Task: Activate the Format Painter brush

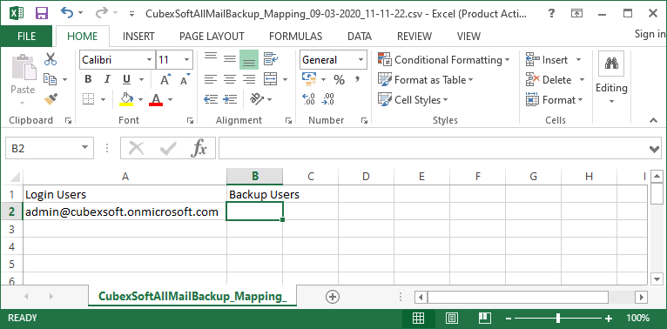Action: tap(51, 99)
